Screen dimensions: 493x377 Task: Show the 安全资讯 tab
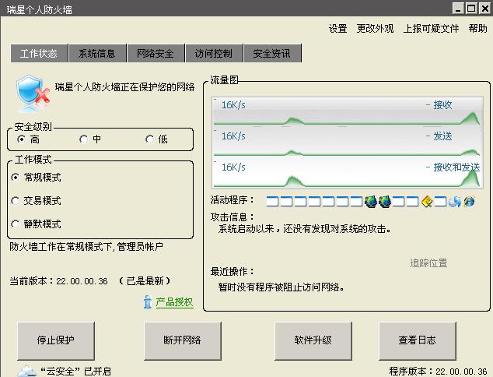point(272,53)
